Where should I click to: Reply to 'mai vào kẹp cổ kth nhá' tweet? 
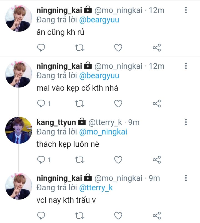click(x=41, y=104)
